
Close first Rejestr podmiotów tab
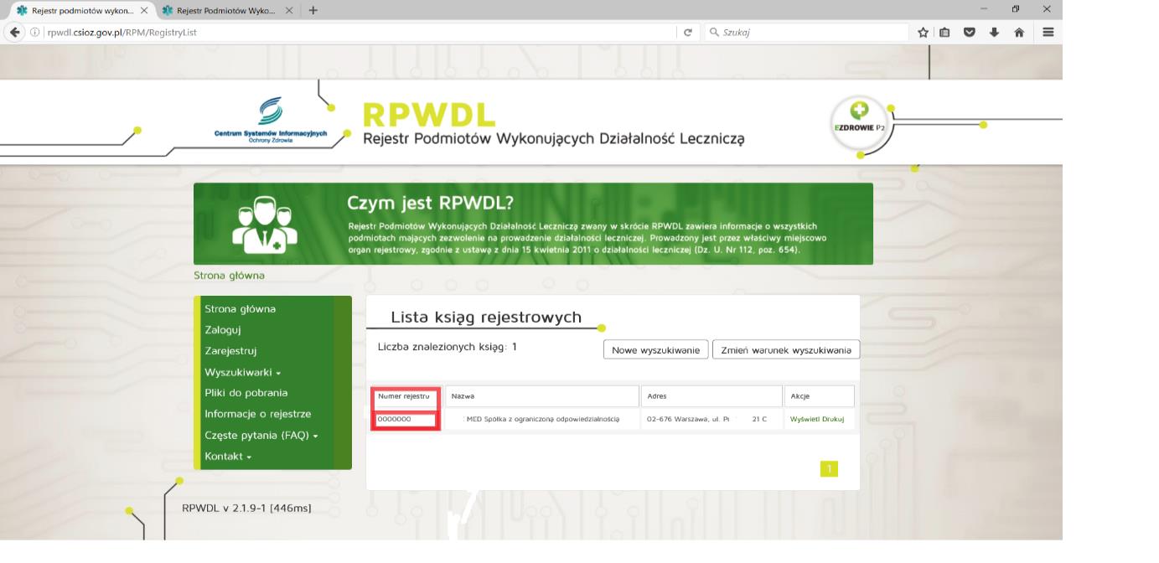pos(143,10)
